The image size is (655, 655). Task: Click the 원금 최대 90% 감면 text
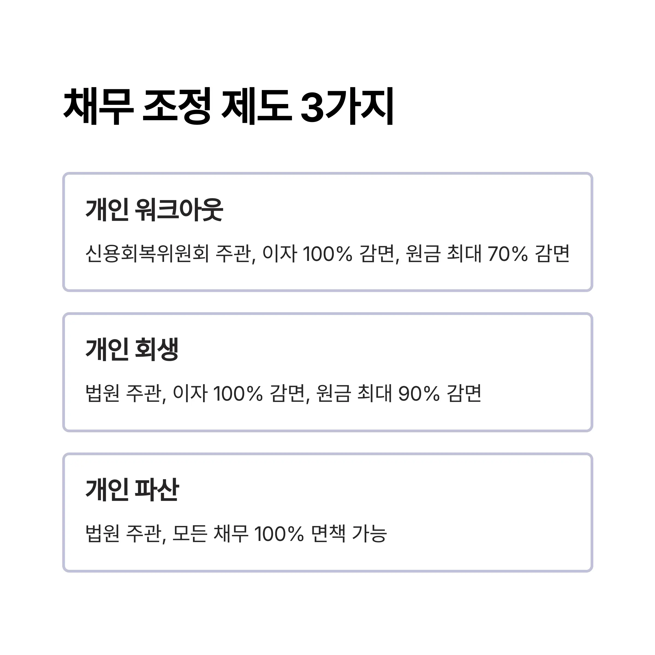(x=399, y=393)
